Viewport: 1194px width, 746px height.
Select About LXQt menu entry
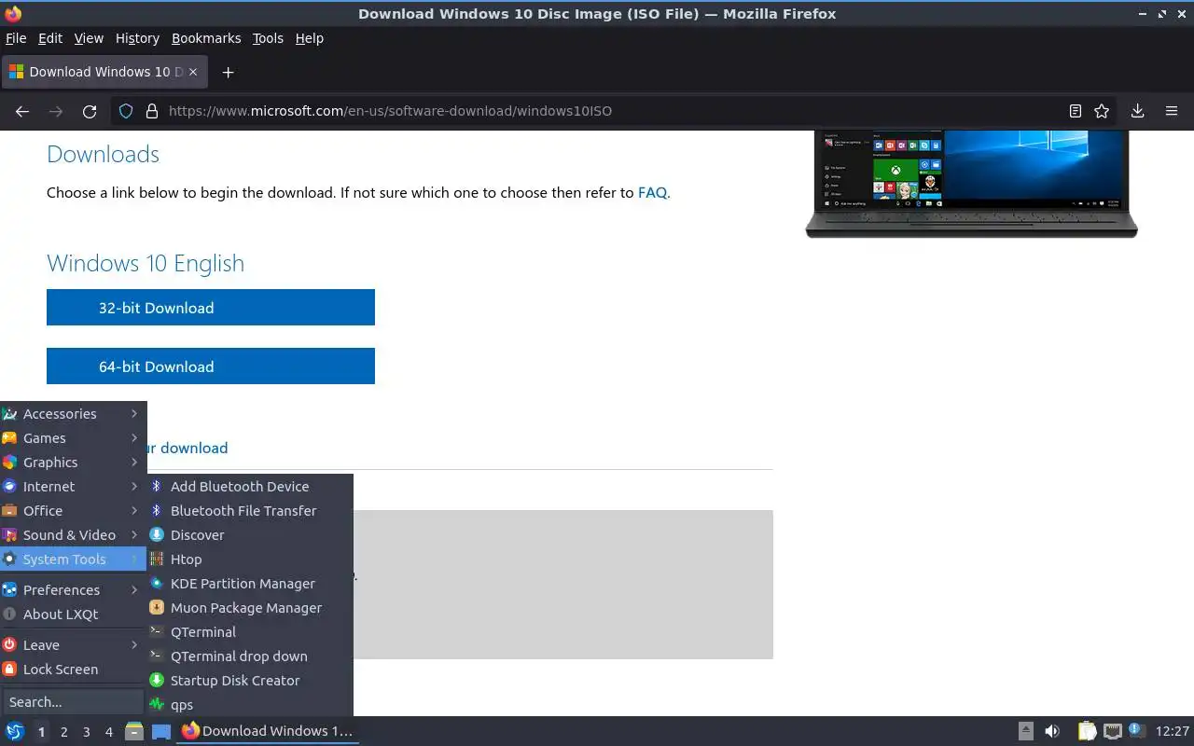pos(73,614)
